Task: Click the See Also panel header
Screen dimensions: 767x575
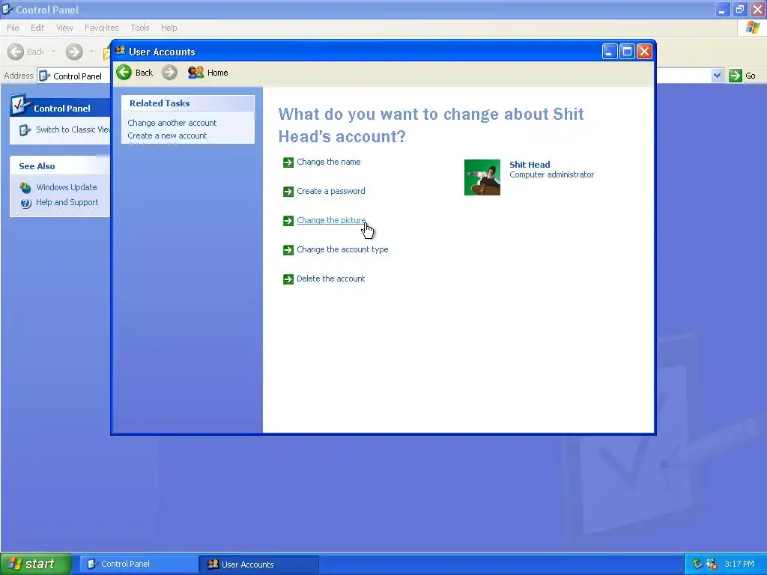Action: pyautogui.click(x=60, y=166)
